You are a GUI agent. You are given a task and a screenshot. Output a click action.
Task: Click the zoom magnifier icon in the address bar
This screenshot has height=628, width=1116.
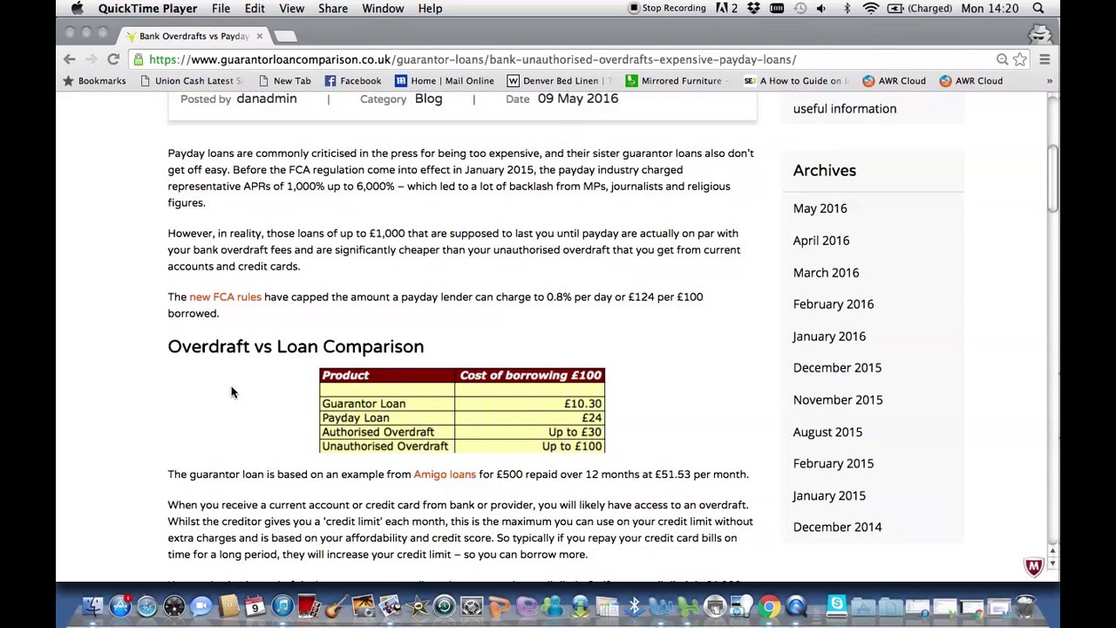pos(1002,59)
